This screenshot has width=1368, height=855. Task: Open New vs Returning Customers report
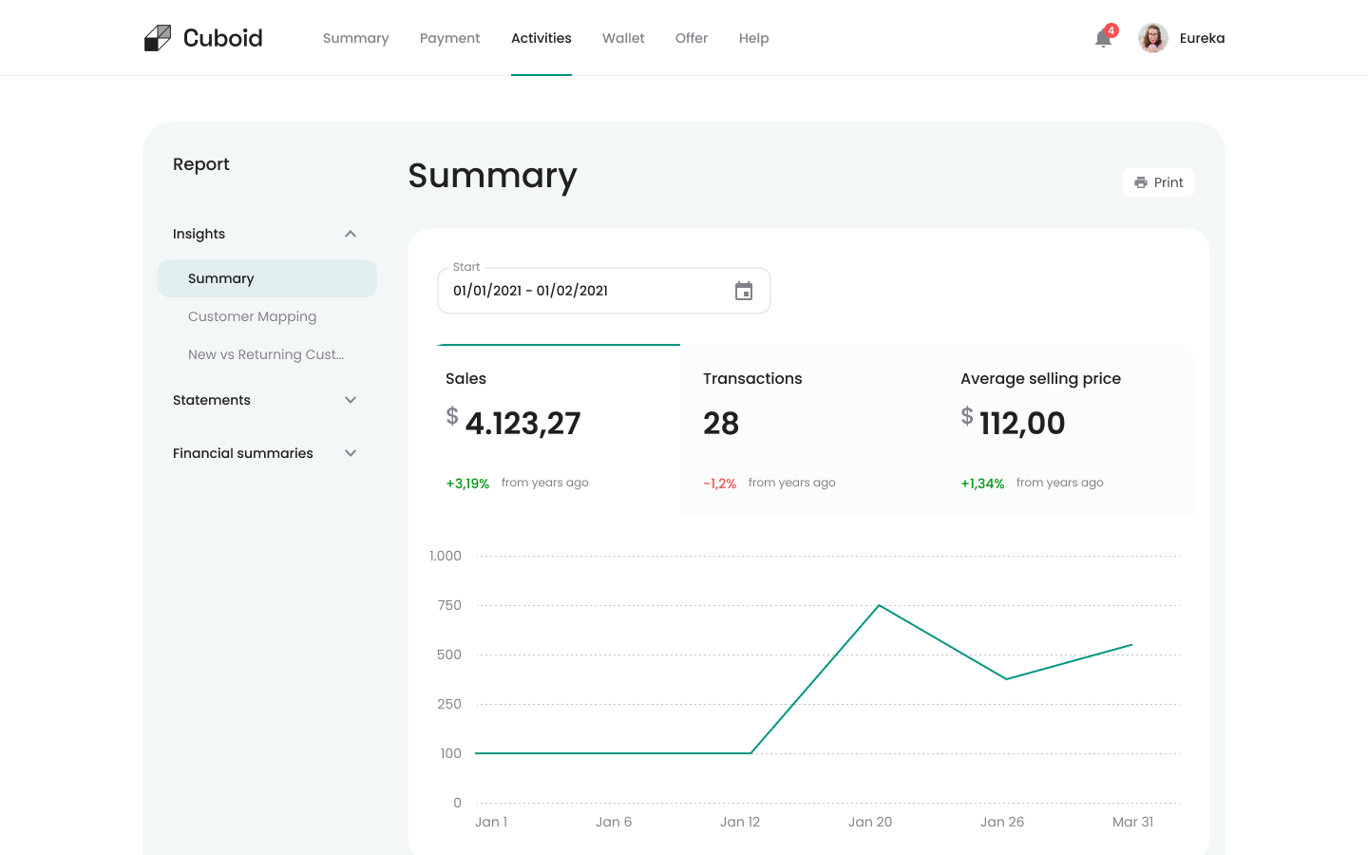point(266,354)
